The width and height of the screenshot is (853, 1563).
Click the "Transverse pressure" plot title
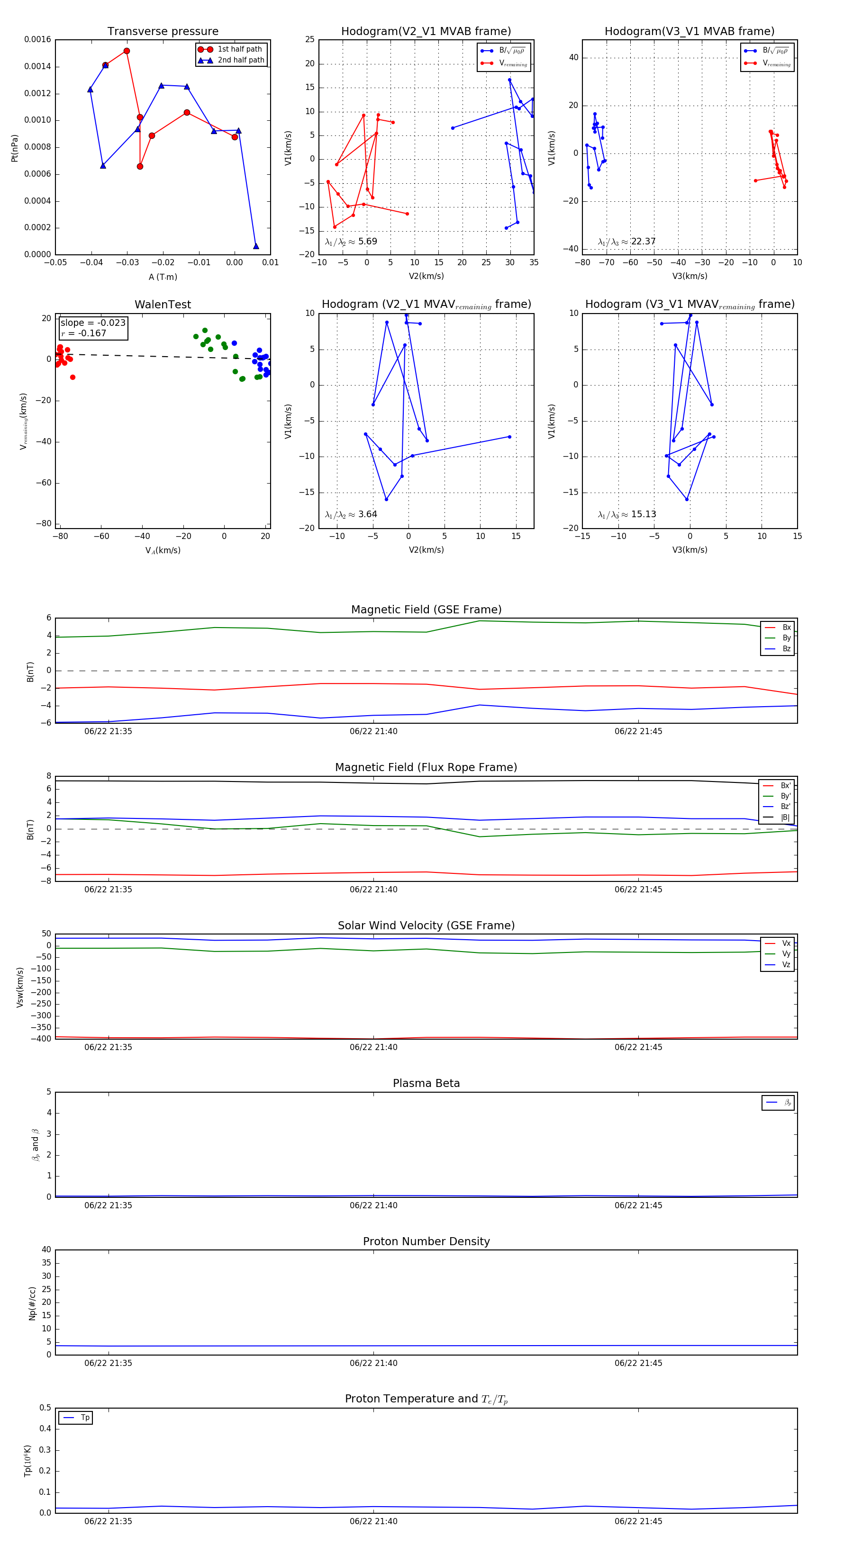163,32
